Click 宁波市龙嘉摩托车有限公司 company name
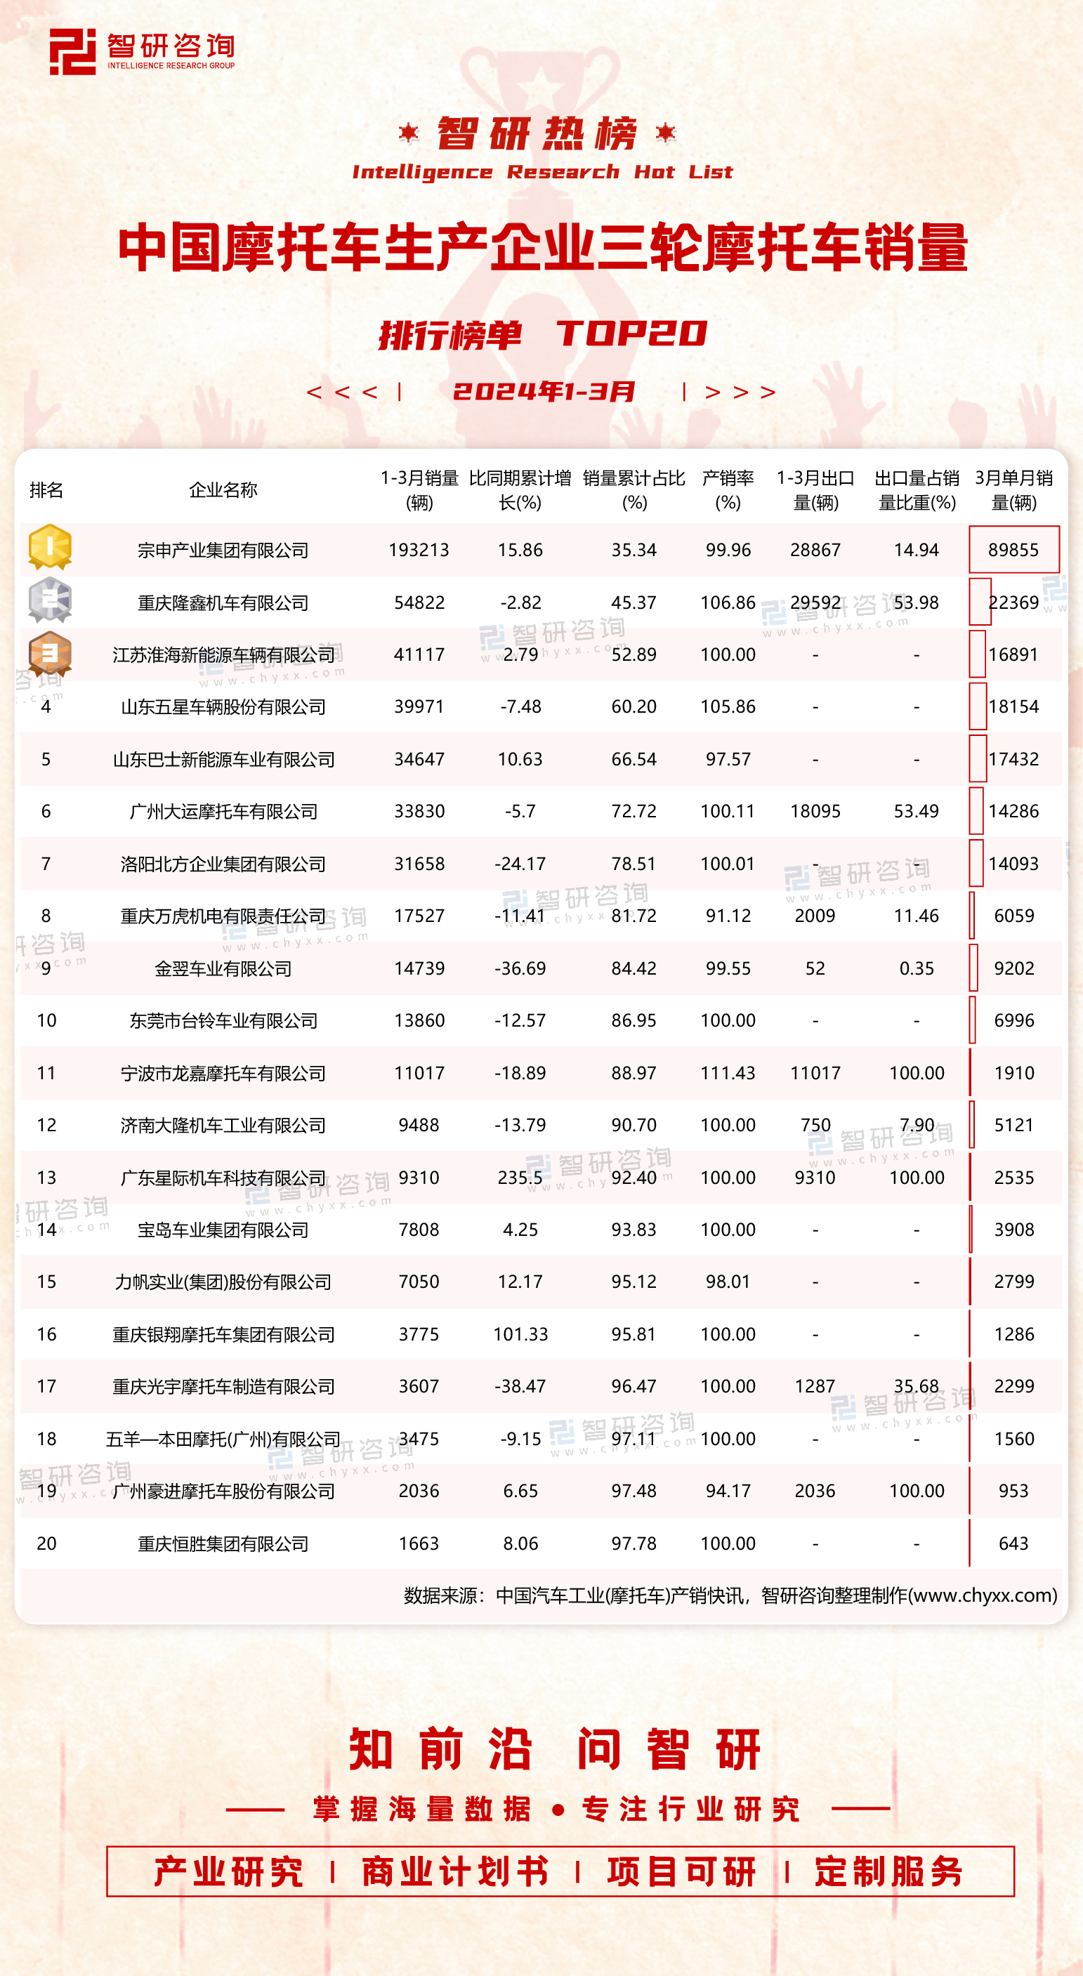This screenshot has height=1976, width=1083. pyautogui.click(x=223, y=1073)
